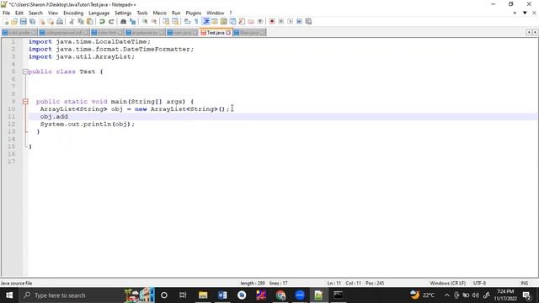Show the Document Map panel icon
The height and width of the screenshot is (303, 539).
(224, 21)
